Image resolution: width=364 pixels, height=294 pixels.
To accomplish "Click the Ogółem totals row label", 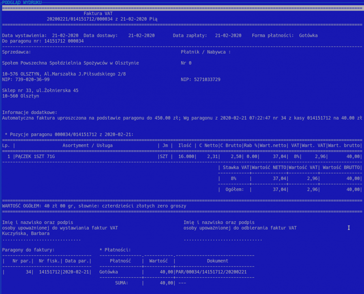I will 235,189.
